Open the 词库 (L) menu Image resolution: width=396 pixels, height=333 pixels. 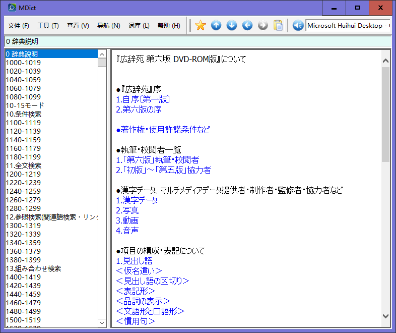[139, 26]
